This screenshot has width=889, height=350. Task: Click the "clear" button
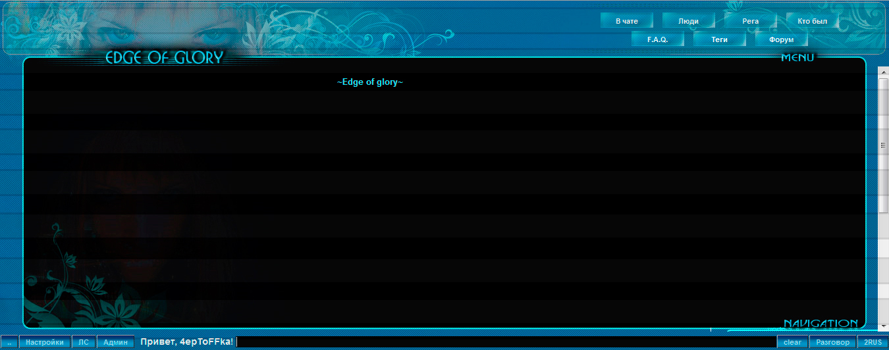tap(793, 342)
